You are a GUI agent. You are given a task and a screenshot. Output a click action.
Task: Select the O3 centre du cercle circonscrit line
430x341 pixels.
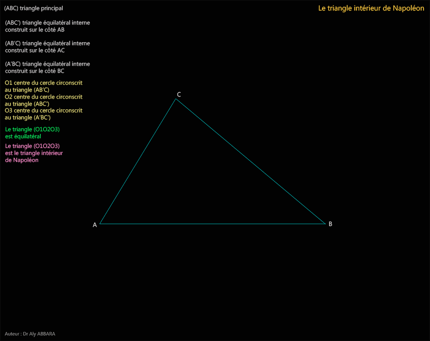coord(43,110)
